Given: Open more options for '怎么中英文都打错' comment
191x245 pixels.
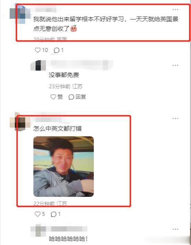Looking at the screenshot, I should [175, 119].
